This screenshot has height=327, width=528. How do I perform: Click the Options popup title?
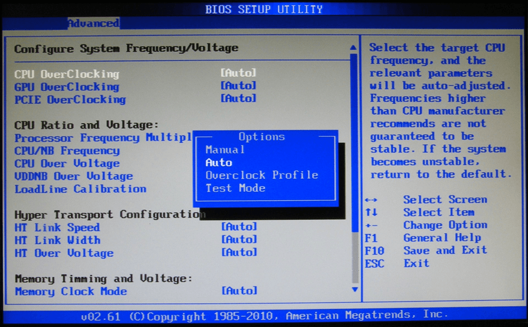(x=262, y=137)
